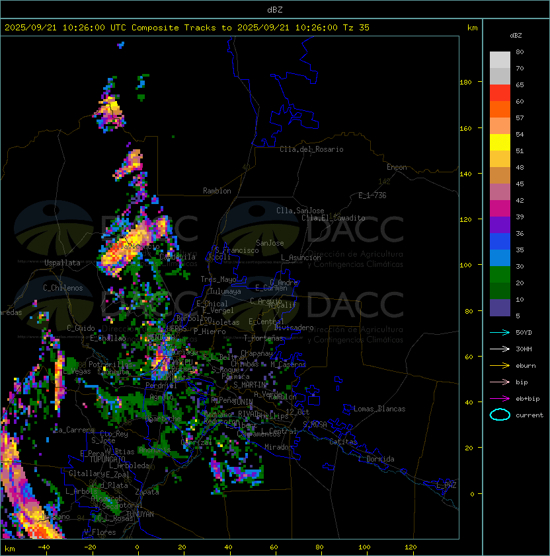
Task: Click the Potrerillos map label
Action: 110,365
